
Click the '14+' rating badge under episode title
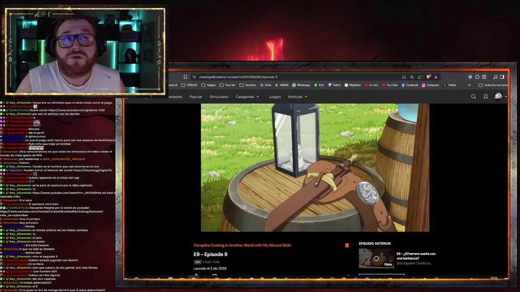coord(198,262)
